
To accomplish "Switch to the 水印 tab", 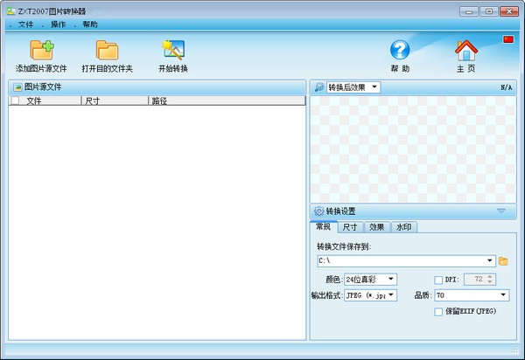I will pos(403,227).
